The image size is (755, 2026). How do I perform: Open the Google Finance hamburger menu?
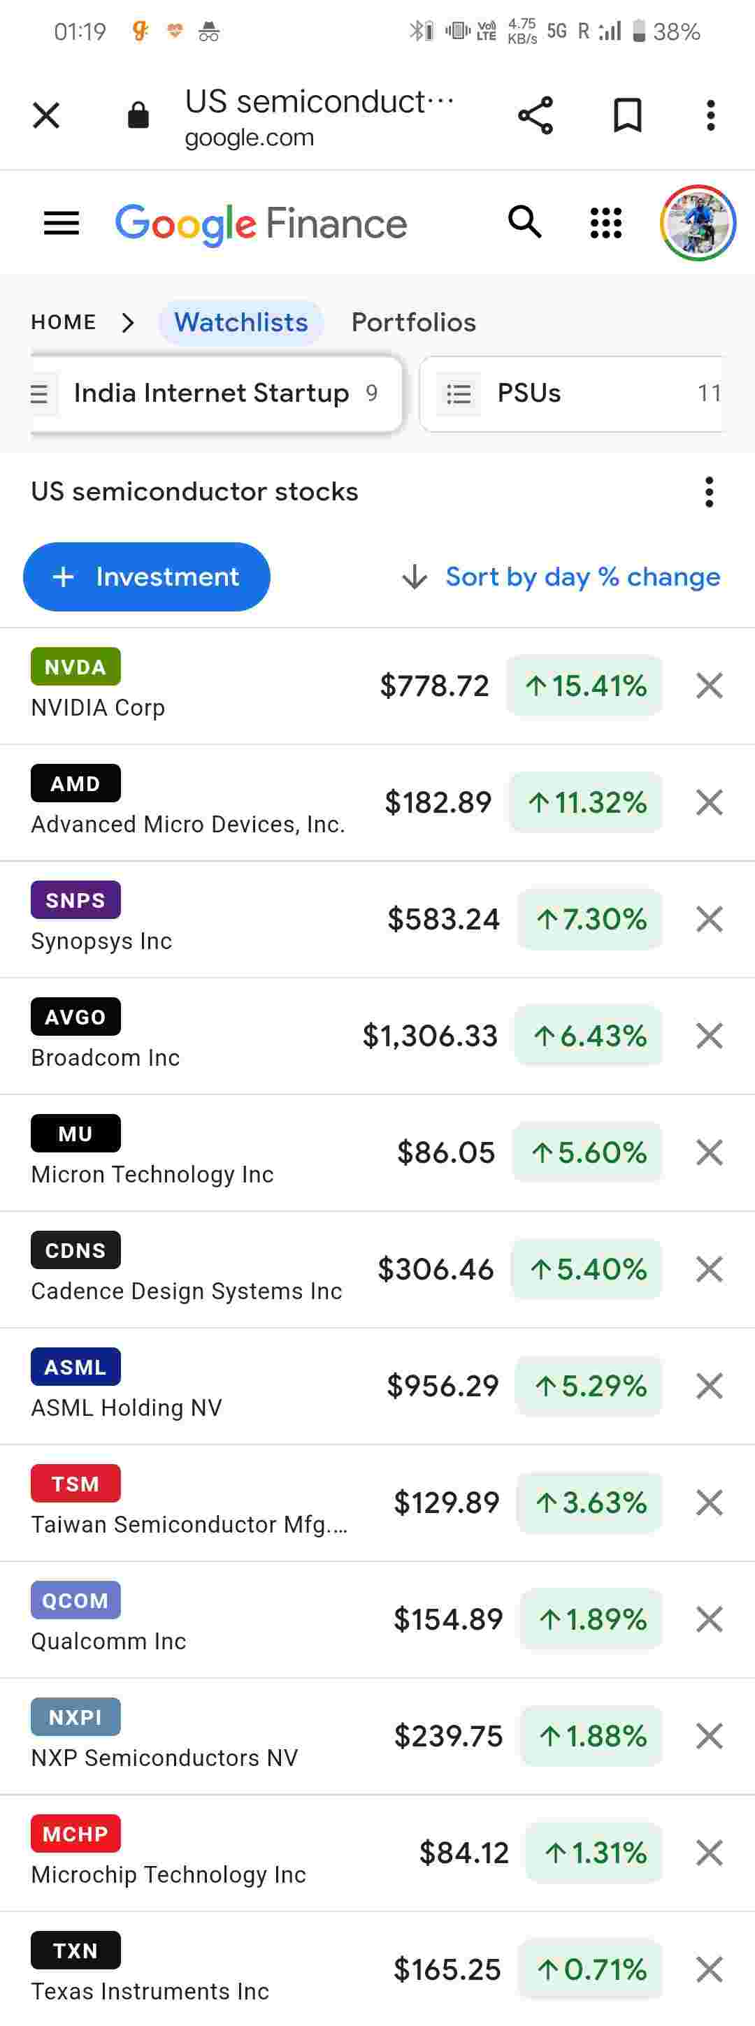point(62,224)
